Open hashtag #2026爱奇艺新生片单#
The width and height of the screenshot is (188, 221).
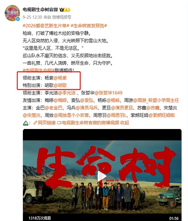pyautogui.click(x=46, y=26)
